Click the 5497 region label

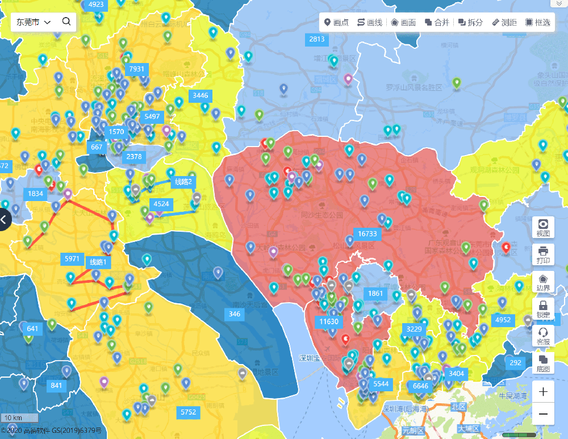click(152, 116)
